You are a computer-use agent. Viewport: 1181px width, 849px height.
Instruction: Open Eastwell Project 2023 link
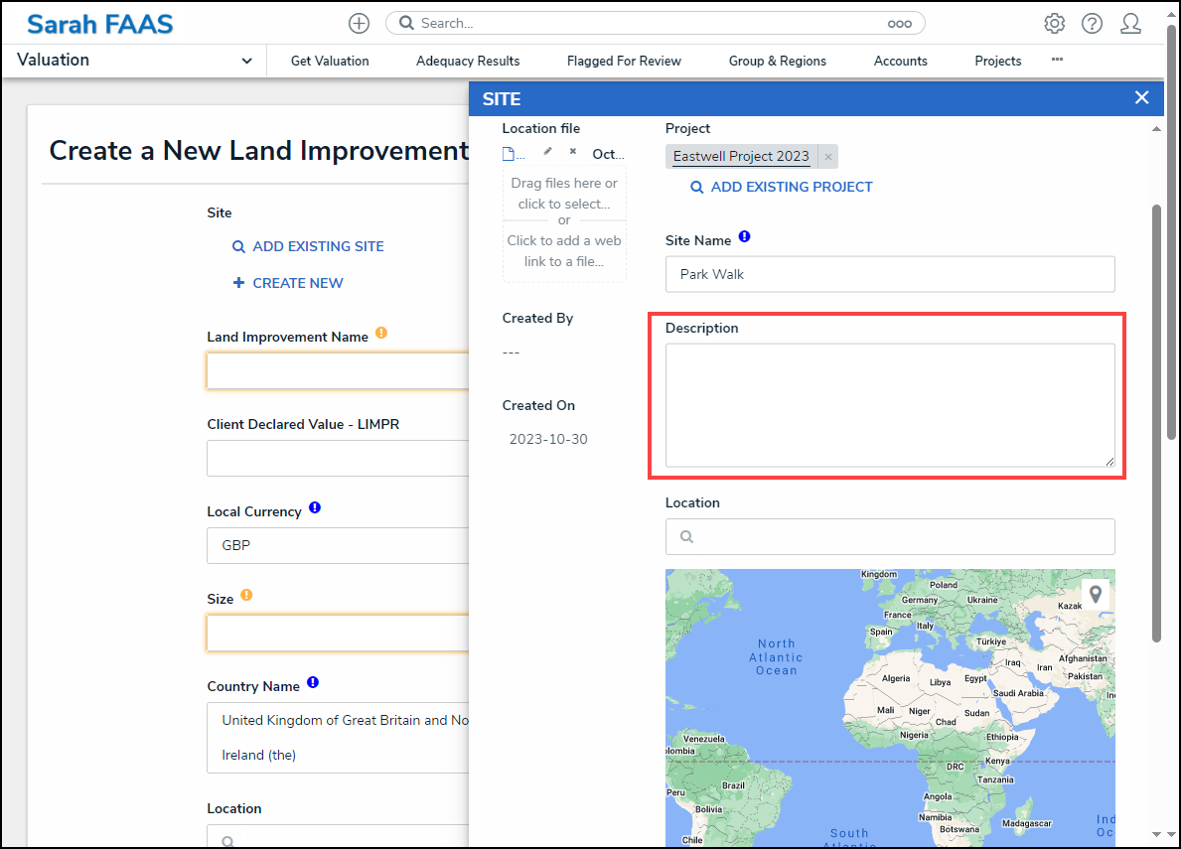click(x=741, y=156)
